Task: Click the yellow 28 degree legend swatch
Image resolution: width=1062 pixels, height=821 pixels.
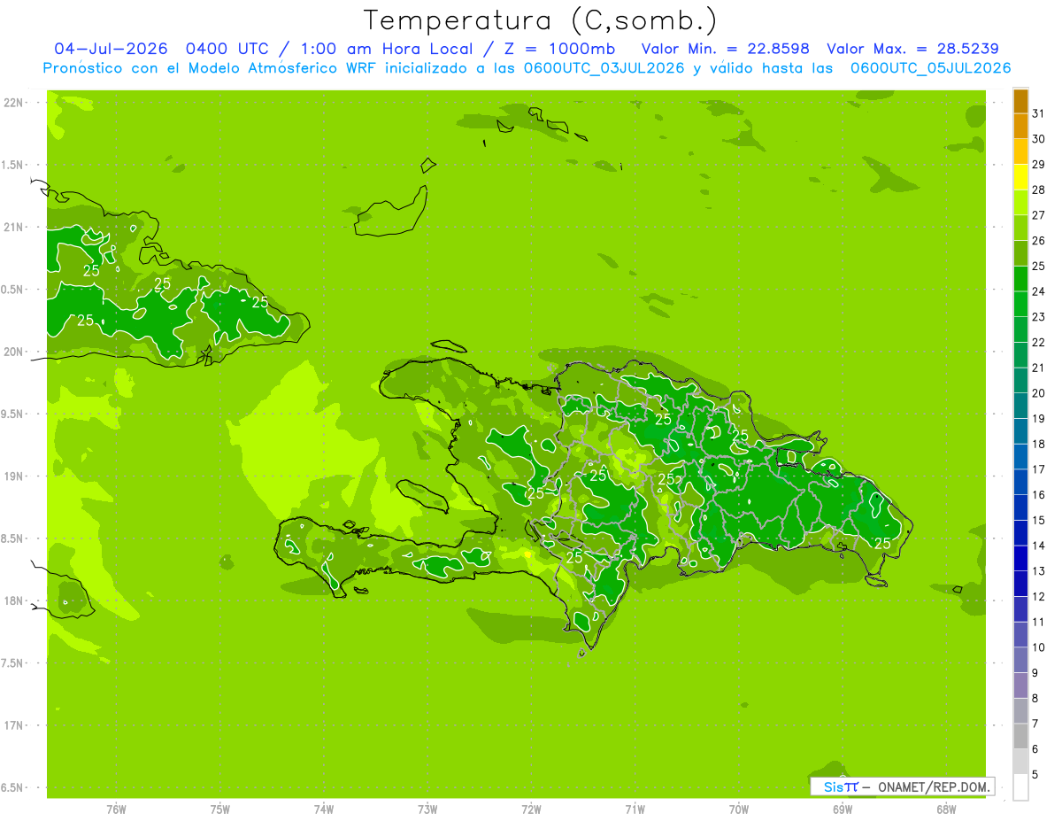Action: pos(1020,178)
